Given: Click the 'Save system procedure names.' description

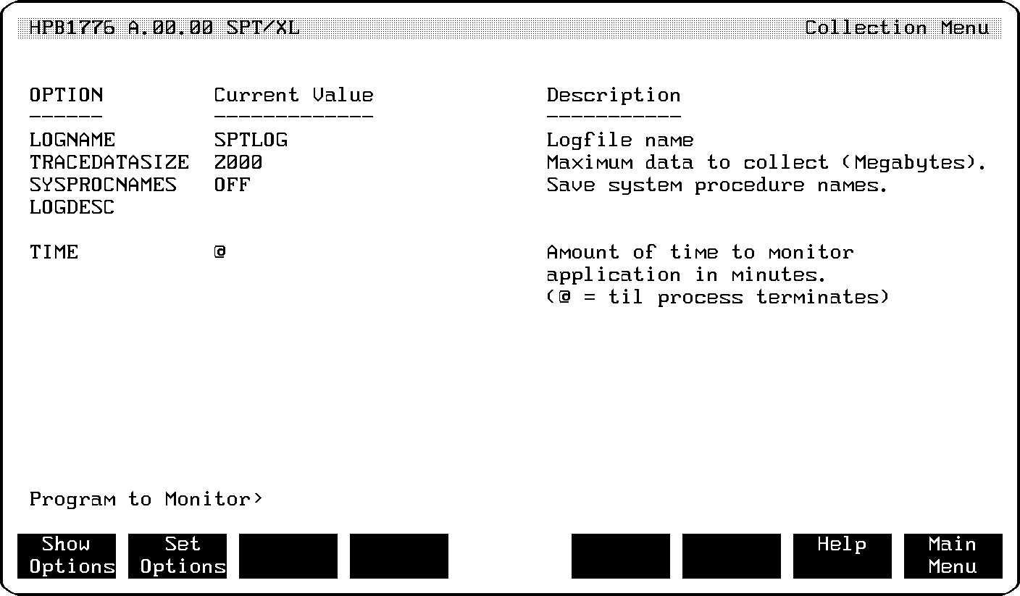Looking at the screenshot, I should pos(717,185).
